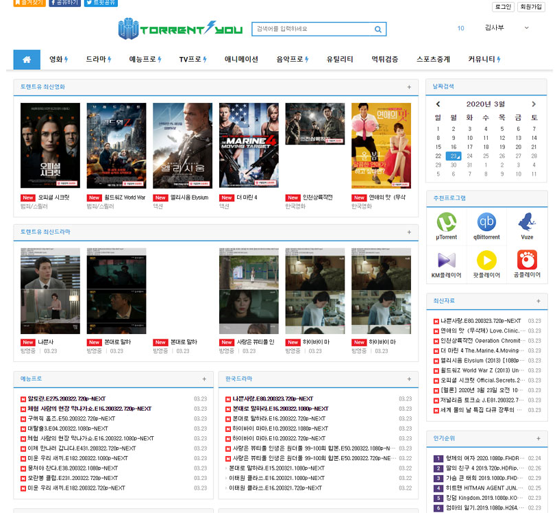
Task: Open 본대로 말하라.E16.200322.1080p-NEXT entry
Action: [x=280, y=409]
